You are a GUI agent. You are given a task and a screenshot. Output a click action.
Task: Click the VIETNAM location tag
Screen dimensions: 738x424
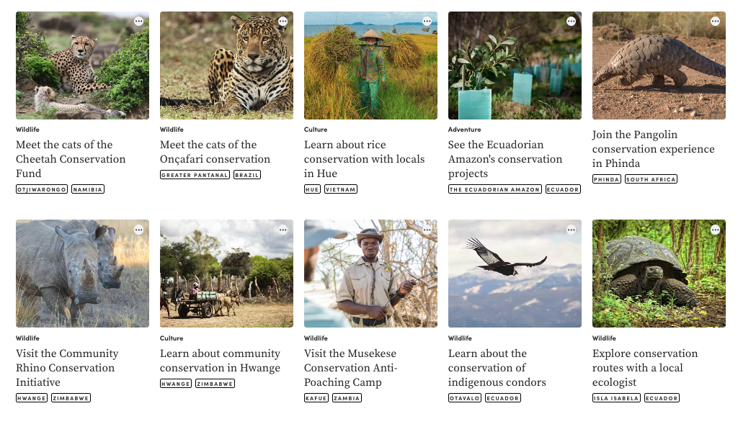pyautogui.click(x=340, y=189)
